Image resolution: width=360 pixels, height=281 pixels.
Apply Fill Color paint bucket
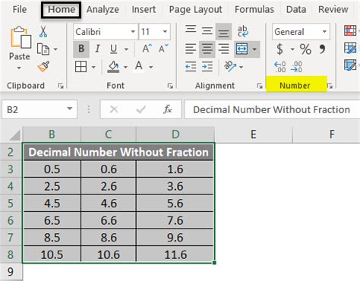(x=113, y=67)
